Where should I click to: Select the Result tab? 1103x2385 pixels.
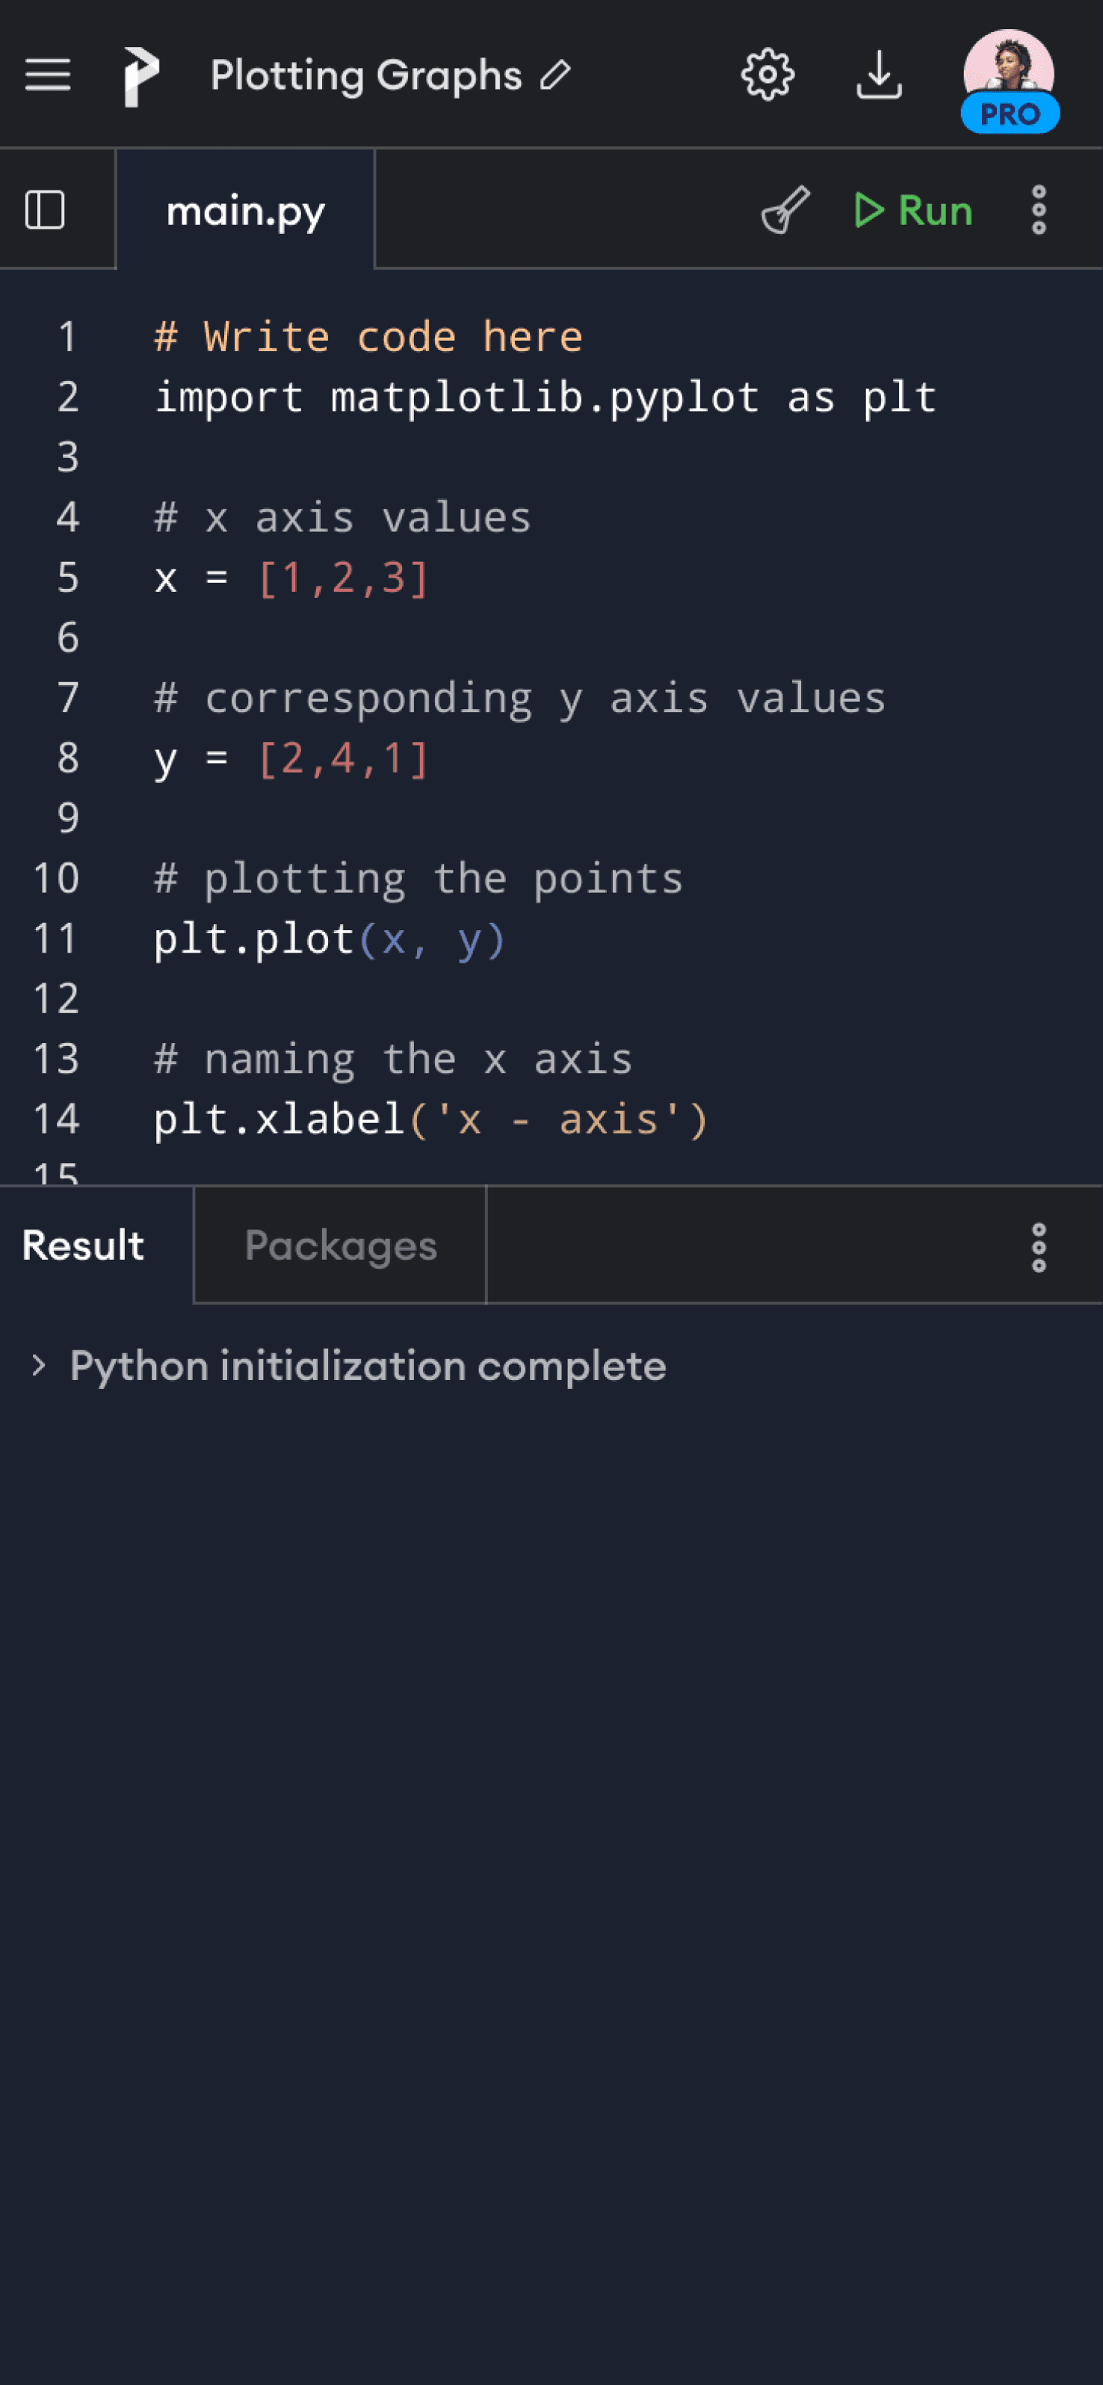pos(84,1246)
